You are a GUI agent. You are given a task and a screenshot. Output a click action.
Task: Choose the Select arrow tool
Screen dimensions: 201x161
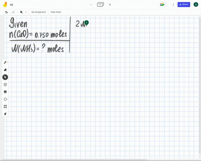(5, 77)
